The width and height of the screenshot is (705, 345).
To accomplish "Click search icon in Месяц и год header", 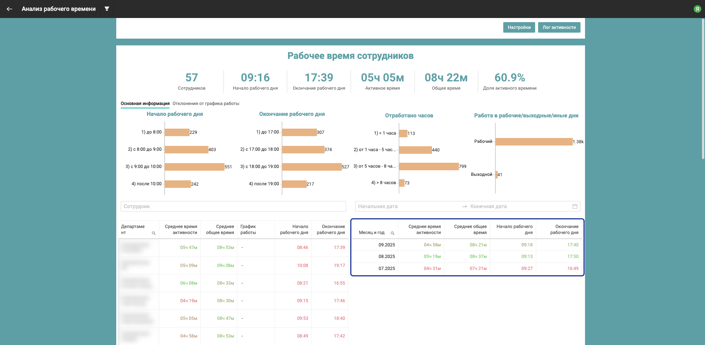I will point(392,233).
